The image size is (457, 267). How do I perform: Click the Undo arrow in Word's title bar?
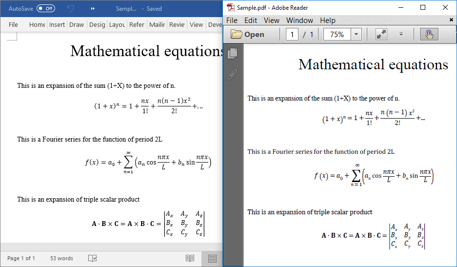(x=71, y=8)
